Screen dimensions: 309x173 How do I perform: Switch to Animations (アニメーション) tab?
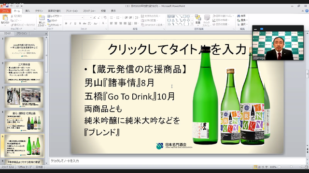[72, 11]
